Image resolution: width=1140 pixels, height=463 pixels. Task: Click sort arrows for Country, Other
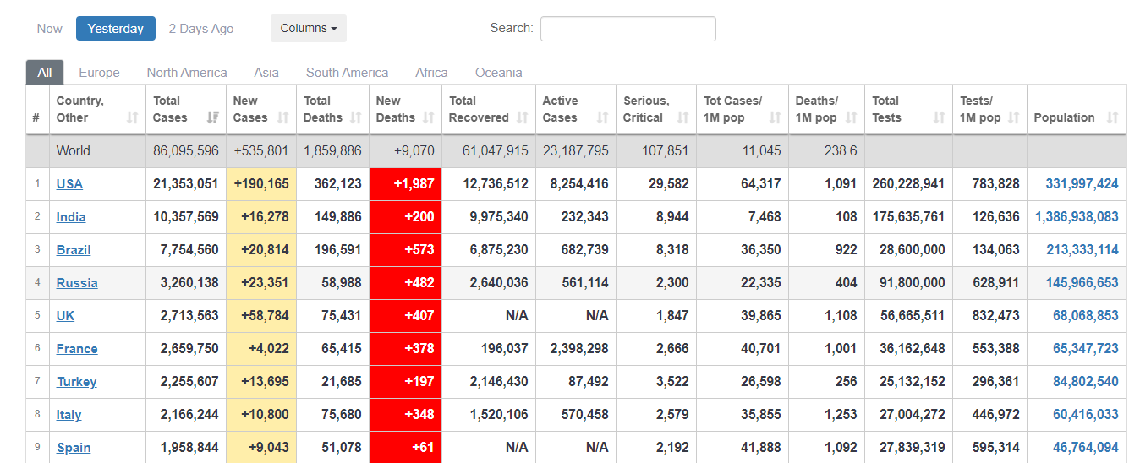(132, 117)
